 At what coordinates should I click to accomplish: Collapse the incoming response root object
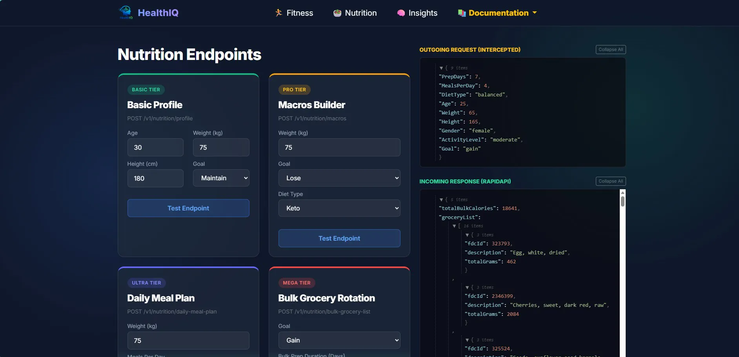pos(441,200)
